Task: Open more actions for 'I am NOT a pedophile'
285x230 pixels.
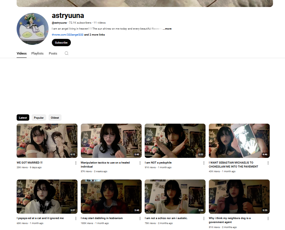Action: coord(204,163)
